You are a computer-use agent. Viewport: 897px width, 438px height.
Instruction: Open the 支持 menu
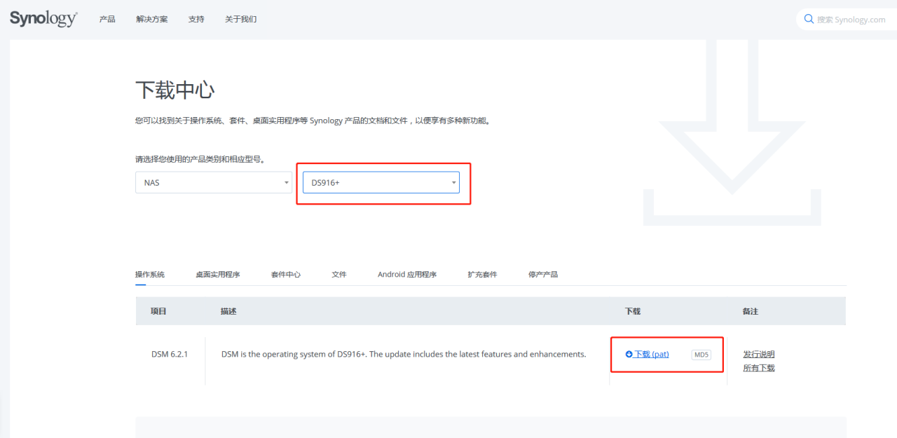pyautogui.click(x=196, y=19)
